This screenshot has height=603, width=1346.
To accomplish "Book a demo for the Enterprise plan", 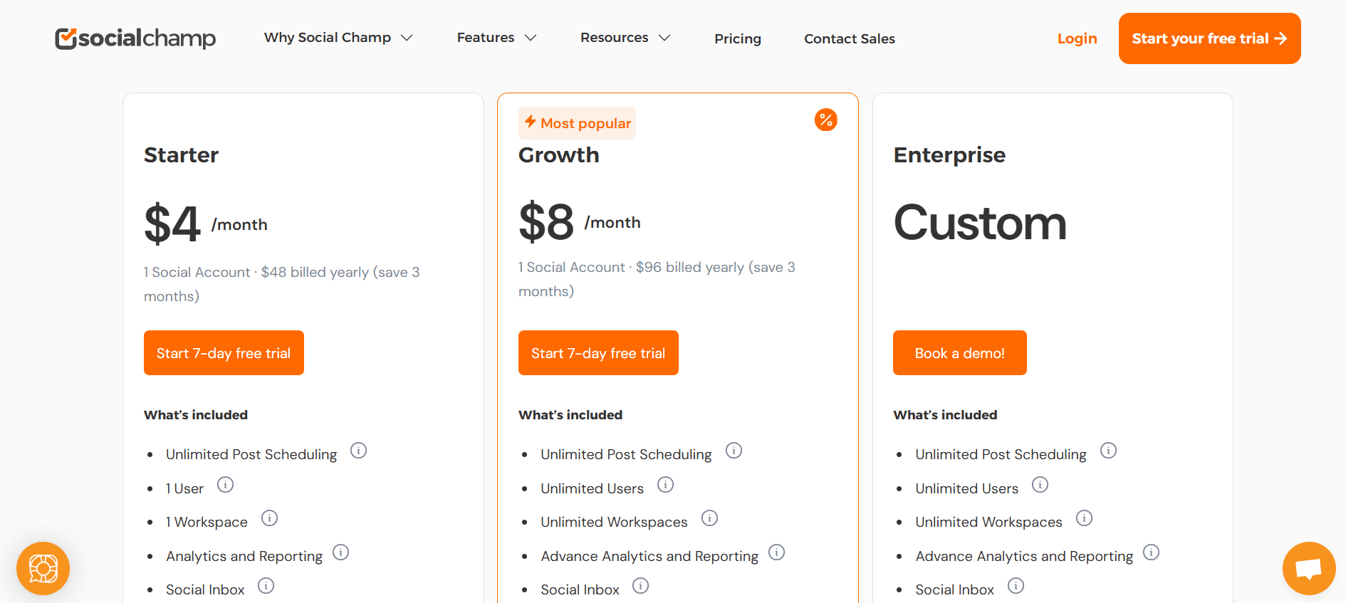I will [959, 352].
